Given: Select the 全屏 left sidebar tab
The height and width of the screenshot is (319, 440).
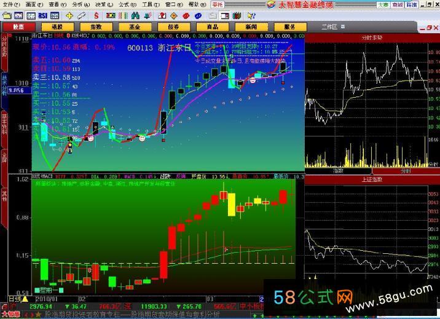Looking at the screenshot, I should (4, 167).
